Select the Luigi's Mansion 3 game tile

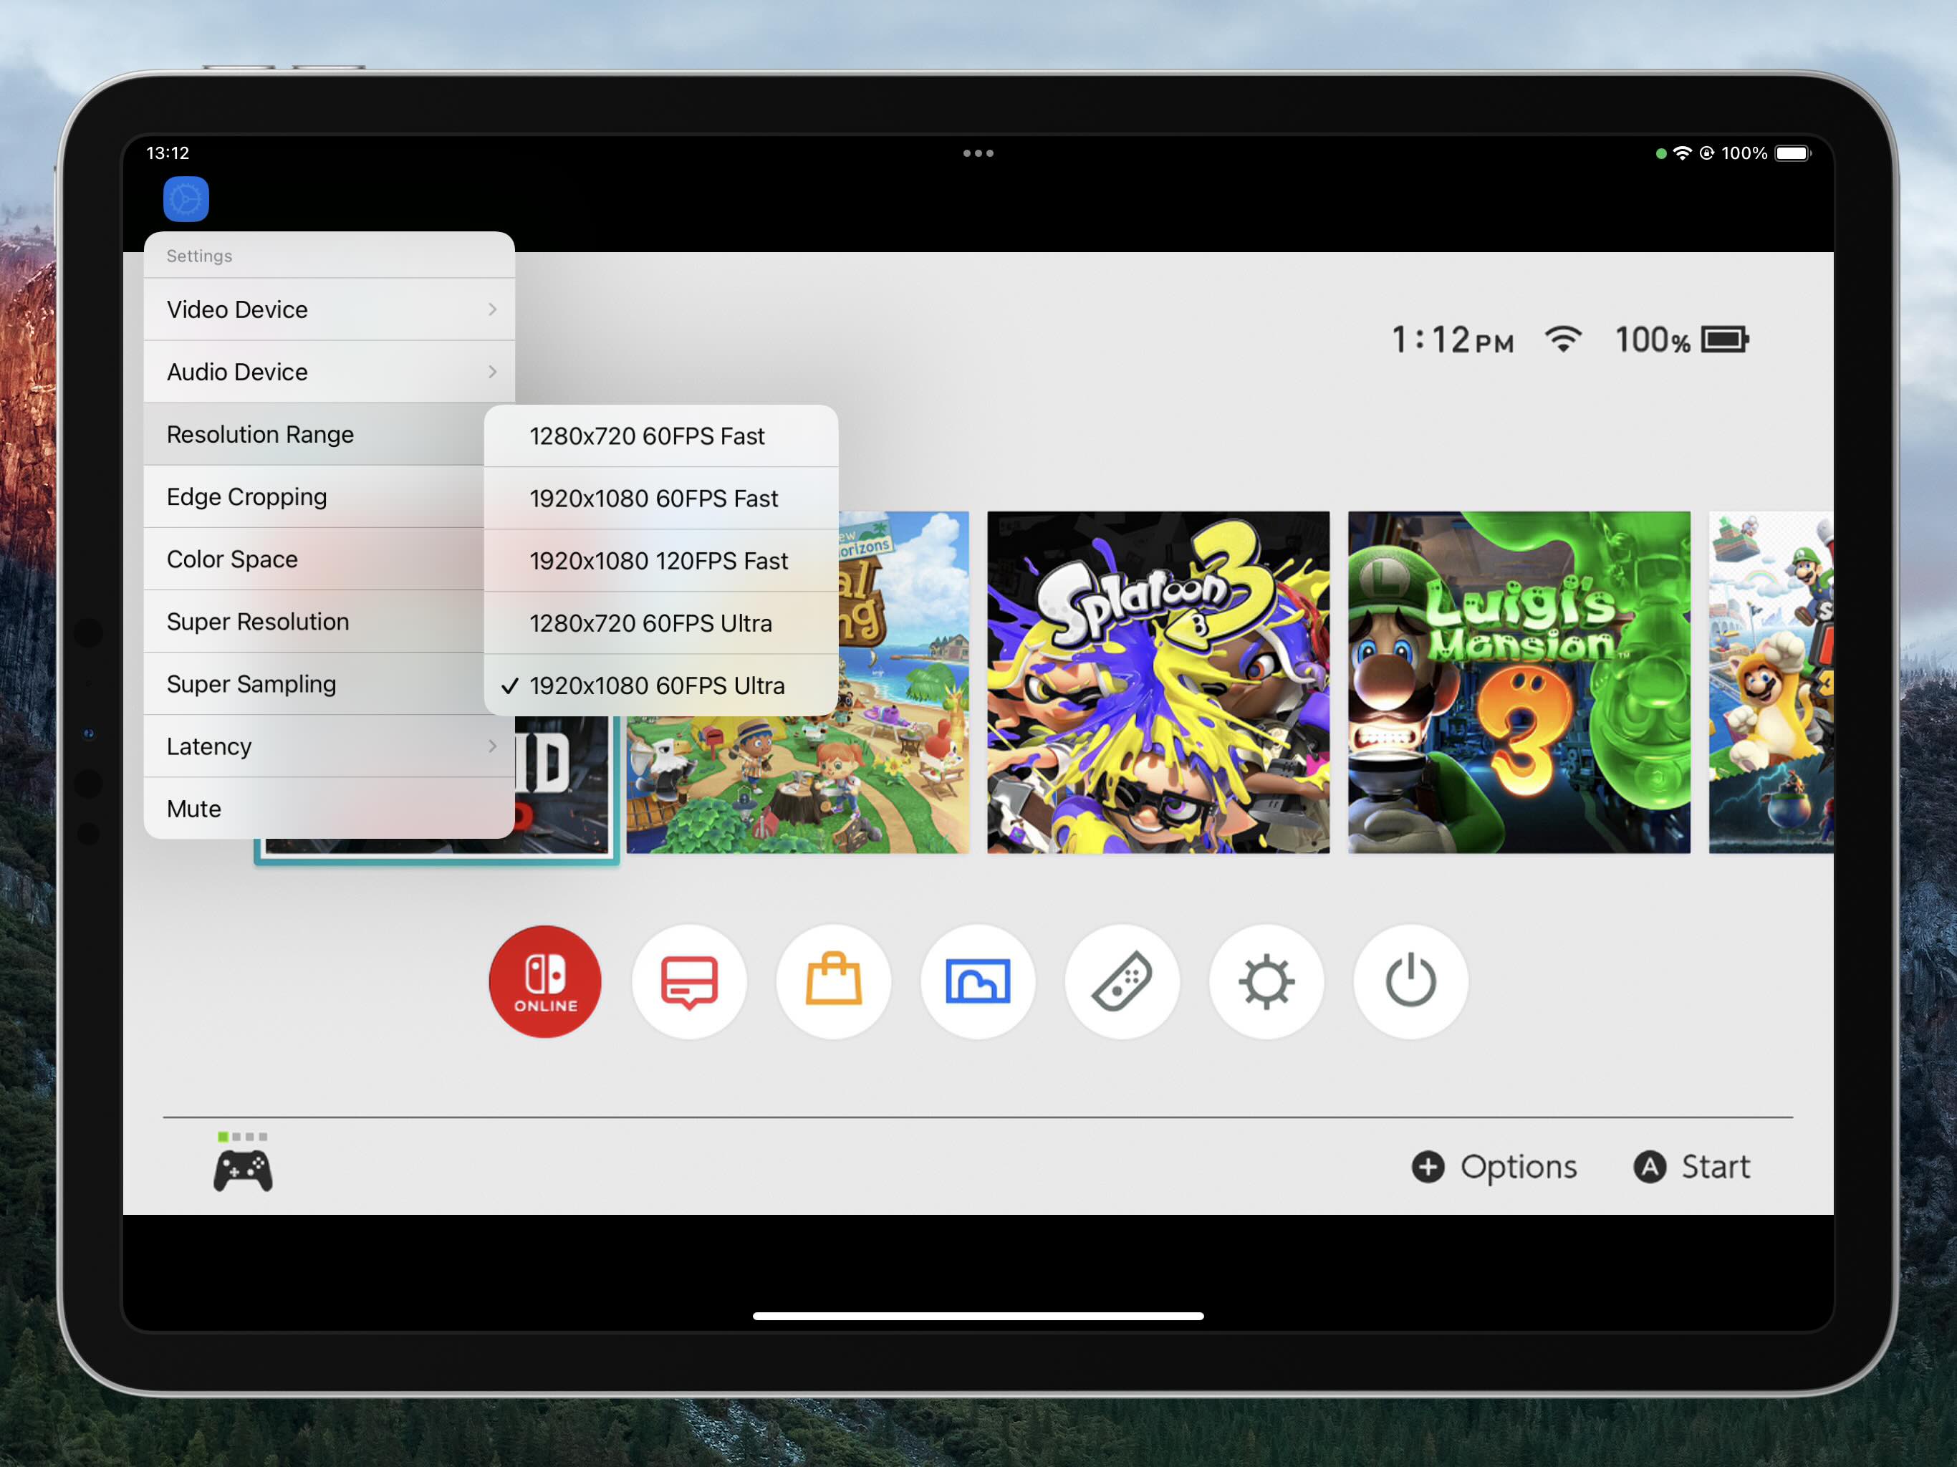point(1519,682)
